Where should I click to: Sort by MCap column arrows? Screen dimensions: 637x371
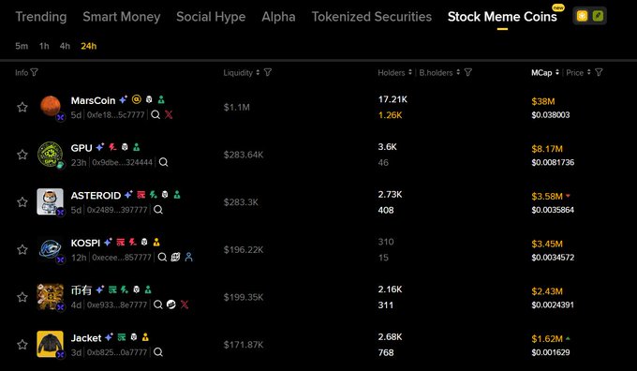click(x=557, y=72)
